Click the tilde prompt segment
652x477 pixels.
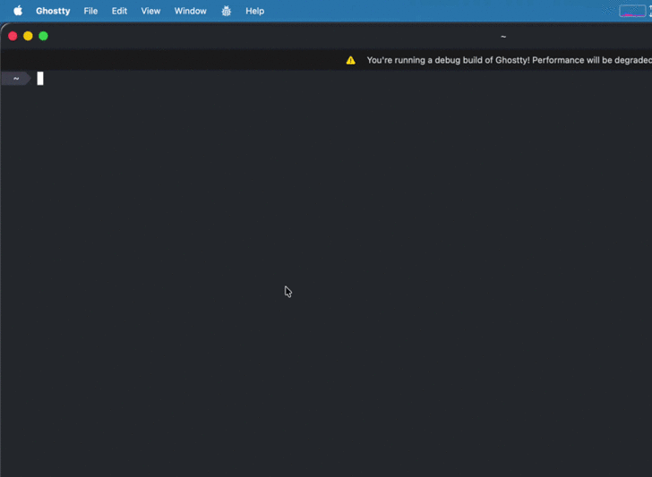click(16, 79)
